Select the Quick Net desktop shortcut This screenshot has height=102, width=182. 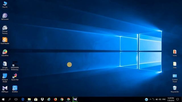(x=15, y=77)
